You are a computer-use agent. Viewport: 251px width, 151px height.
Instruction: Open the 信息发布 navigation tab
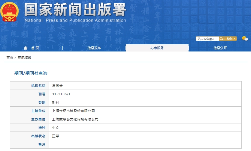pyautogui.click(x=94, y=48)
